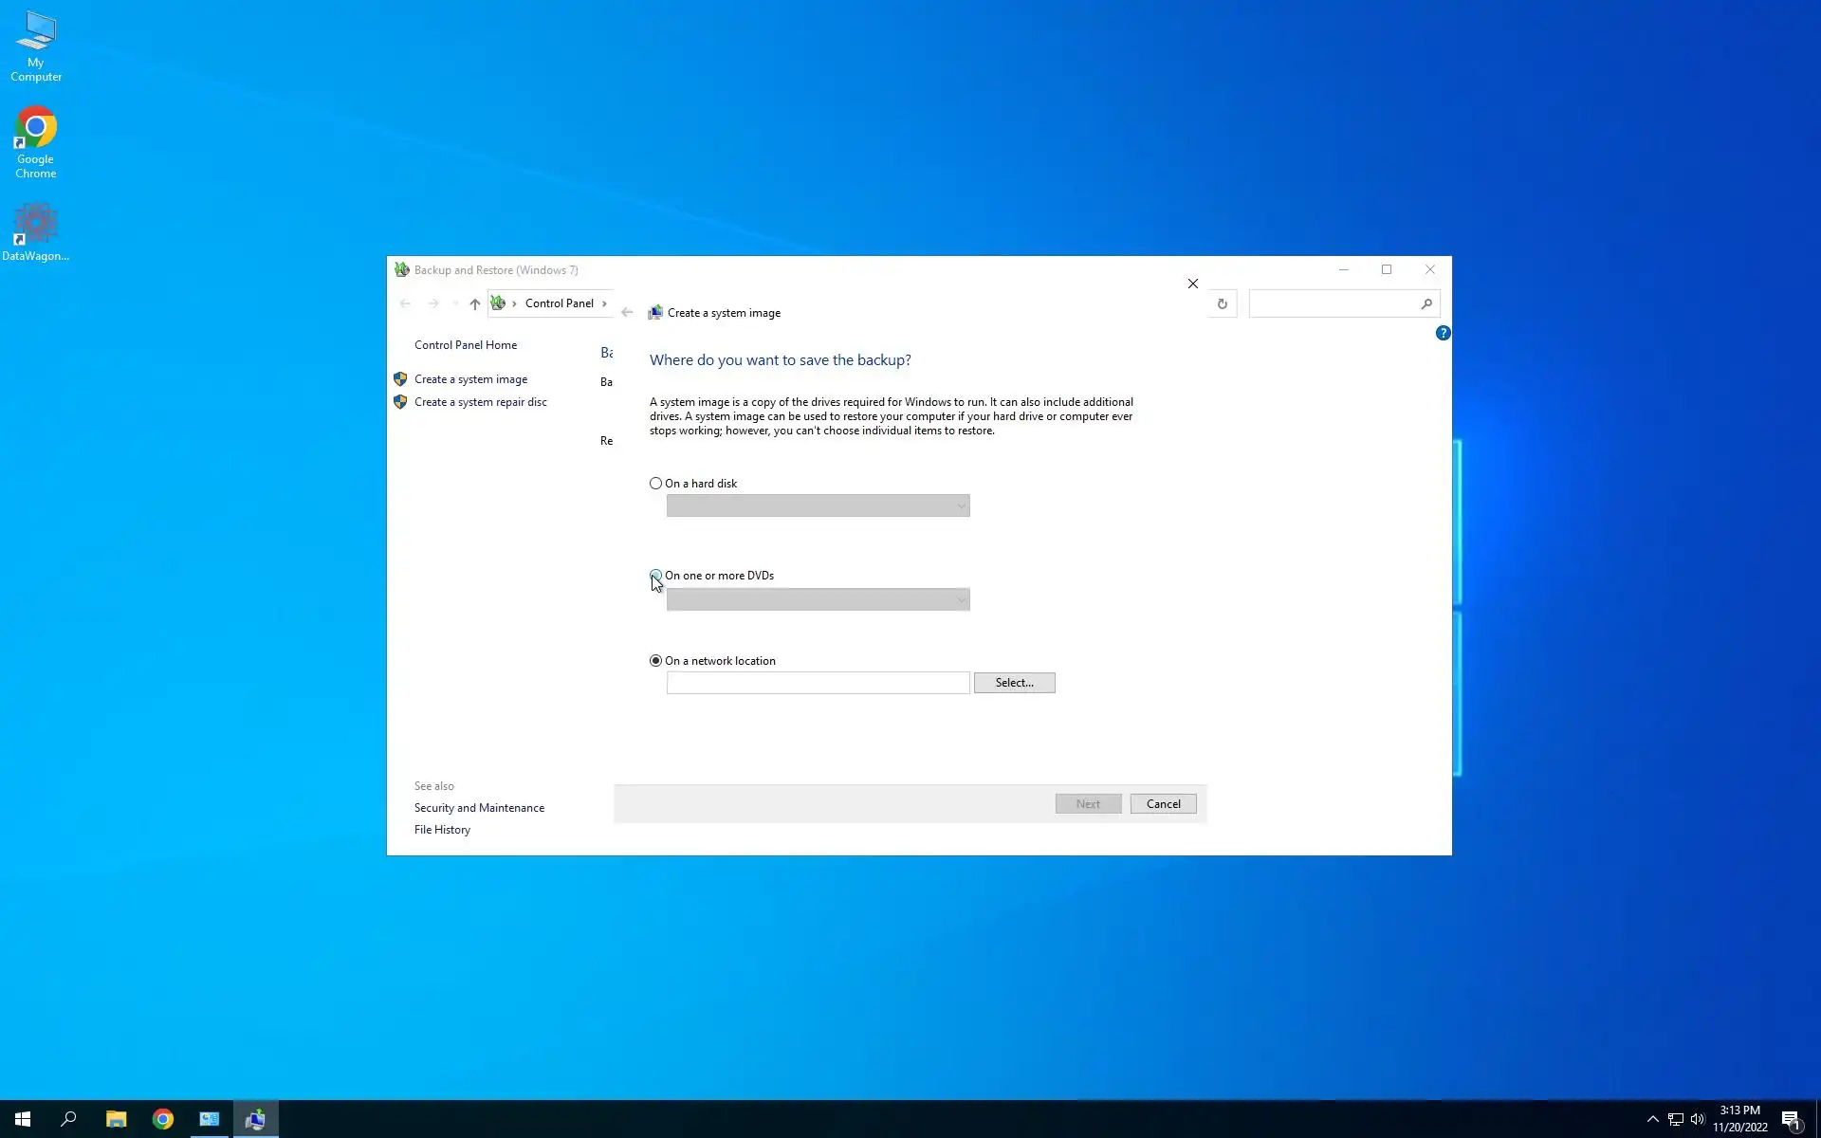Click the network location path field
1821x1138 pixels.
pyautogui.click(x=818, y=683)
